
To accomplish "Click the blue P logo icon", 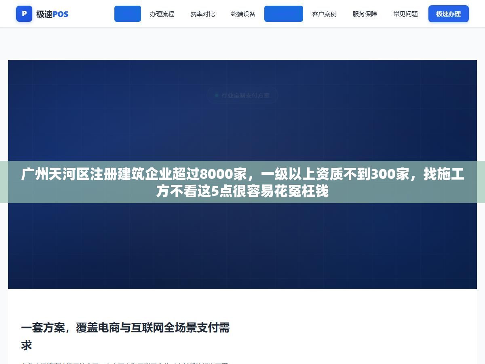I will click(24, 14).
